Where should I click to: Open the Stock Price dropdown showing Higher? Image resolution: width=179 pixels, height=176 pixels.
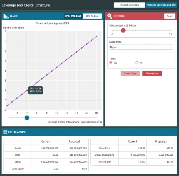coord(141,47)
